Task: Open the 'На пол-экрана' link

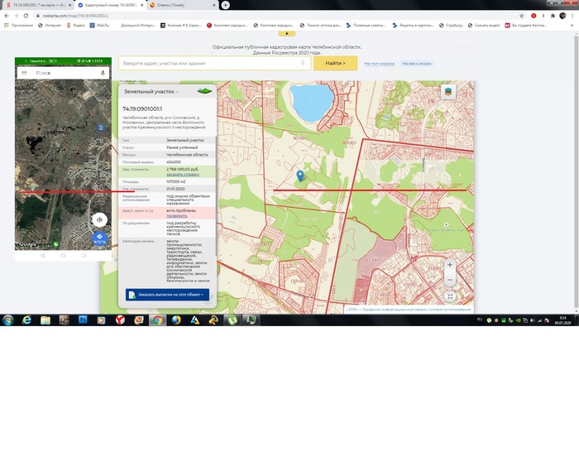Action: pyautogui.click(x=379, y=63)
